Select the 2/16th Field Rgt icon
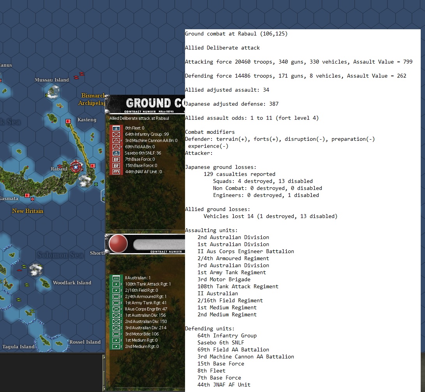 116,291
